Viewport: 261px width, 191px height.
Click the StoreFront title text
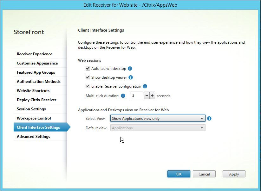coord(29,32)
